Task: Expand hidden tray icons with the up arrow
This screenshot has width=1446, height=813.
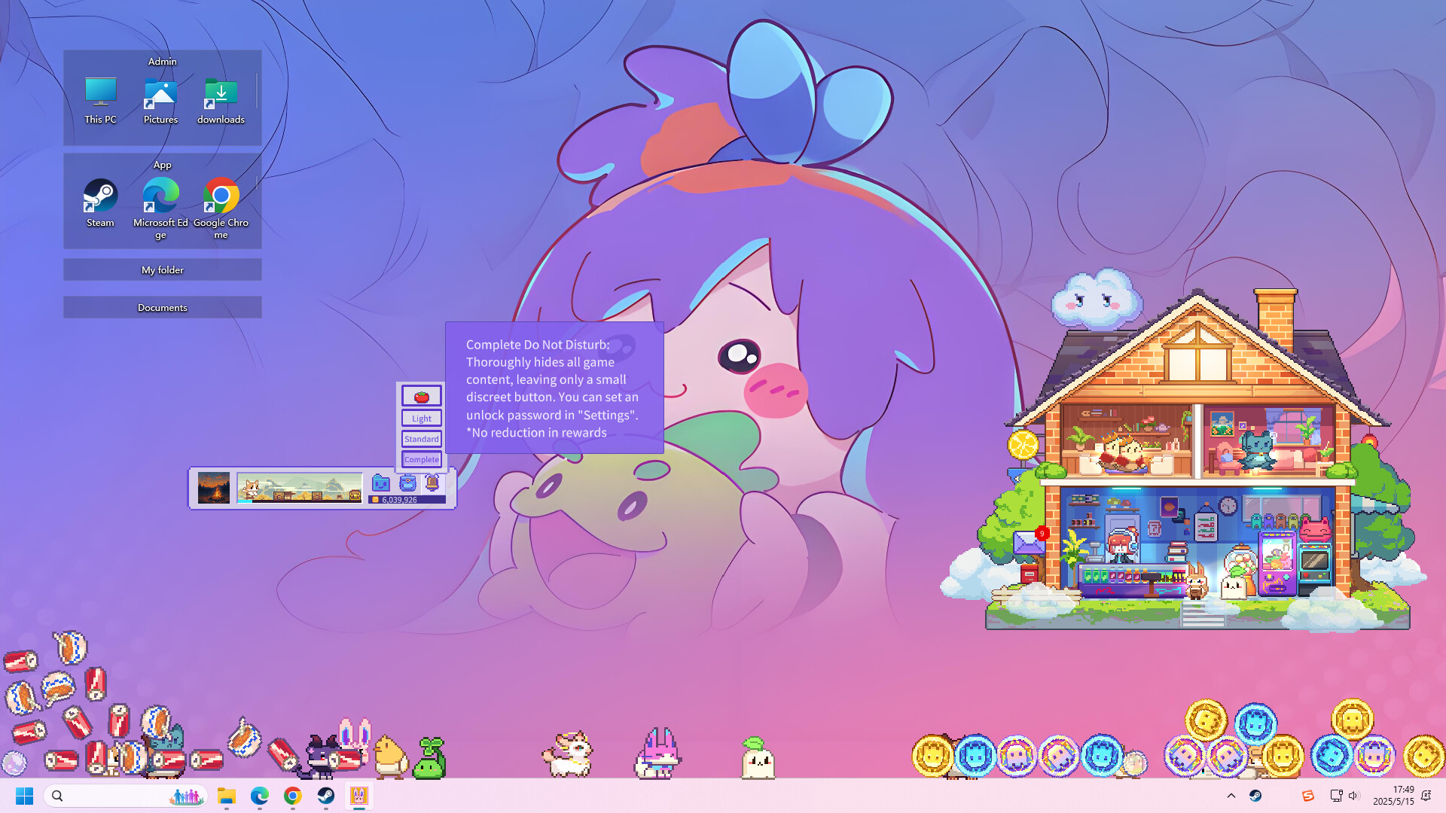Action: pyautogui.click(x=1231, y=796)
